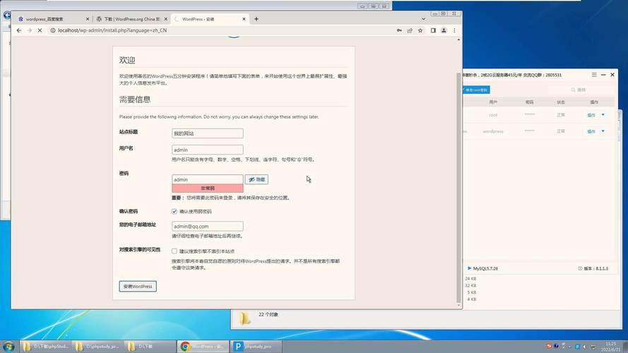
Task: Close the wordpress Baidu search tab
Action: (x=88, y=19)
